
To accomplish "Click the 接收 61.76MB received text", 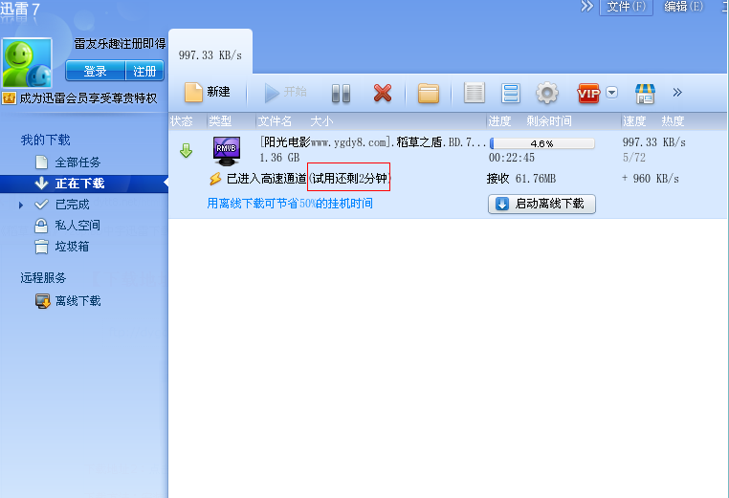I will point(521,179).
